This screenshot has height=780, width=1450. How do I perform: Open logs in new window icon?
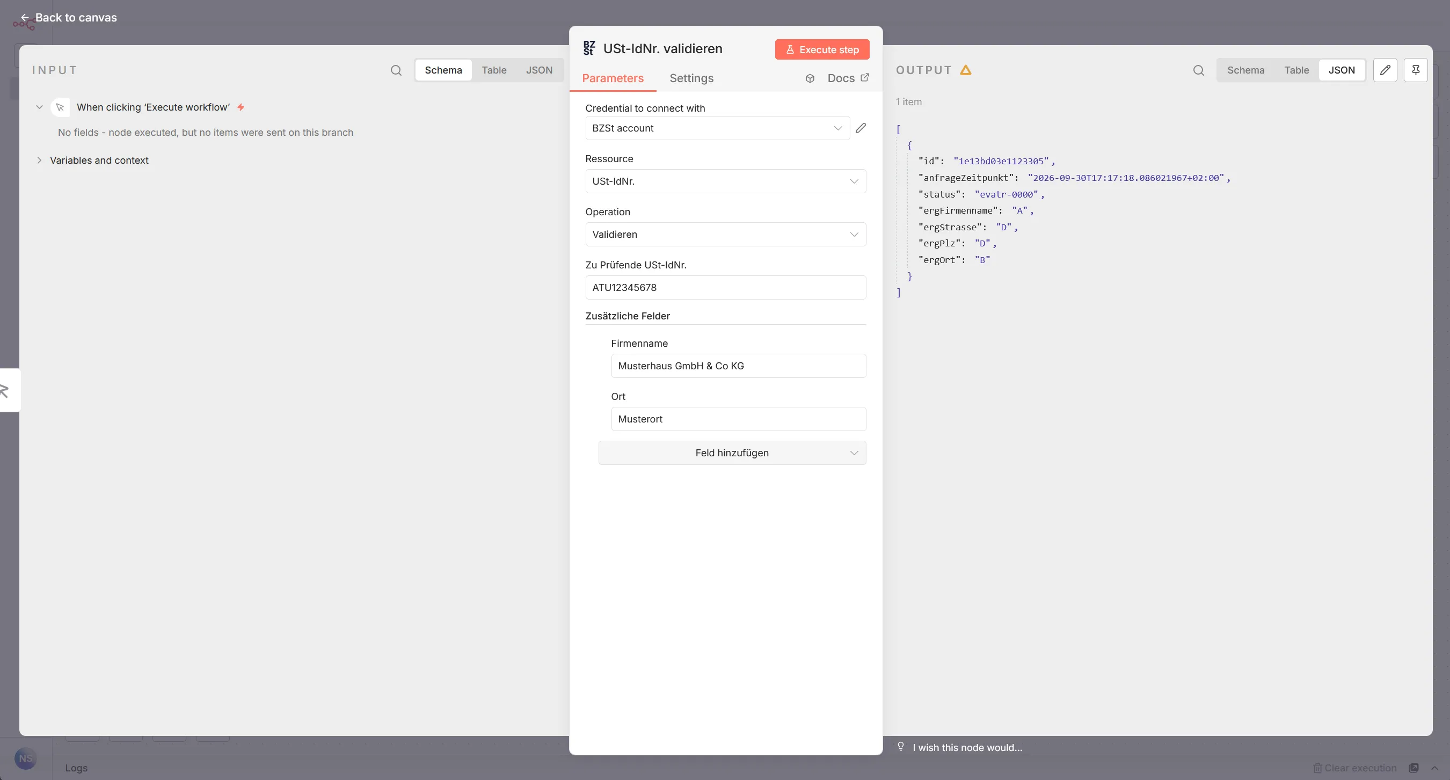click(1413, 768)
